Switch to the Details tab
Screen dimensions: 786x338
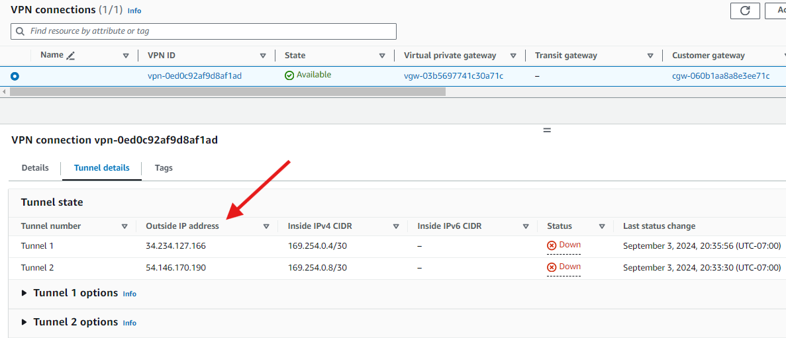click(35, 168)
